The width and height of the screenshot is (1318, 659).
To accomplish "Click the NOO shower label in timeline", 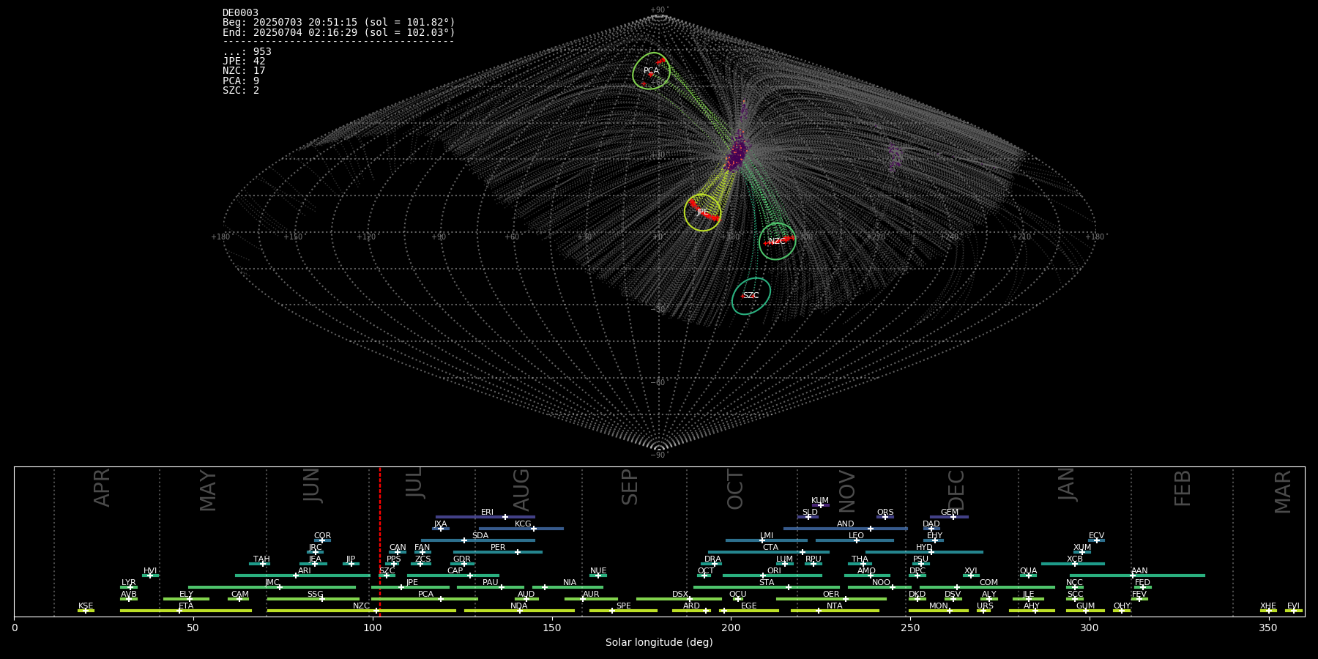I will click(x=881, y=582).
